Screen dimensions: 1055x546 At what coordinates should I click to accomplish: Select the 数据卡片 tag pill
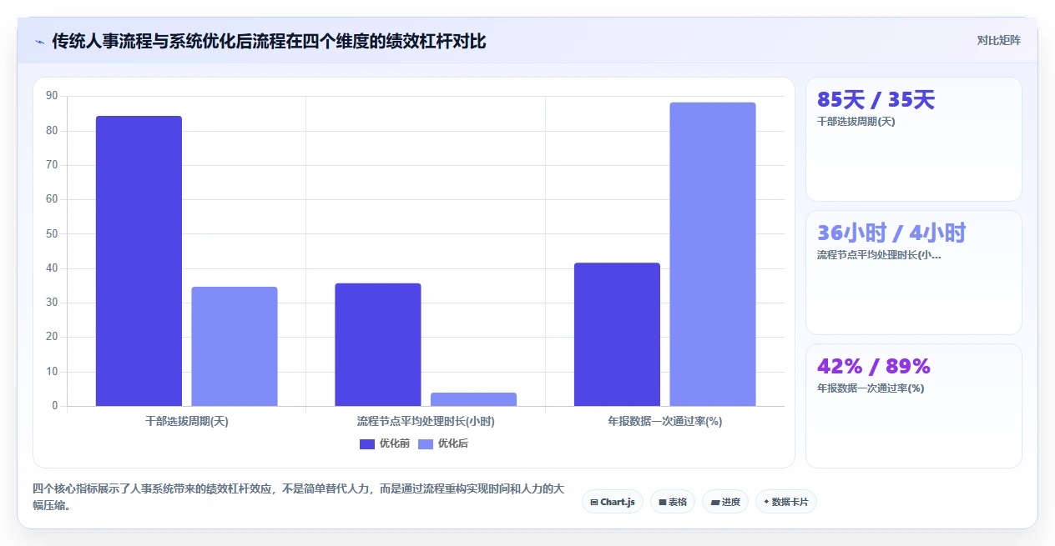786,502
